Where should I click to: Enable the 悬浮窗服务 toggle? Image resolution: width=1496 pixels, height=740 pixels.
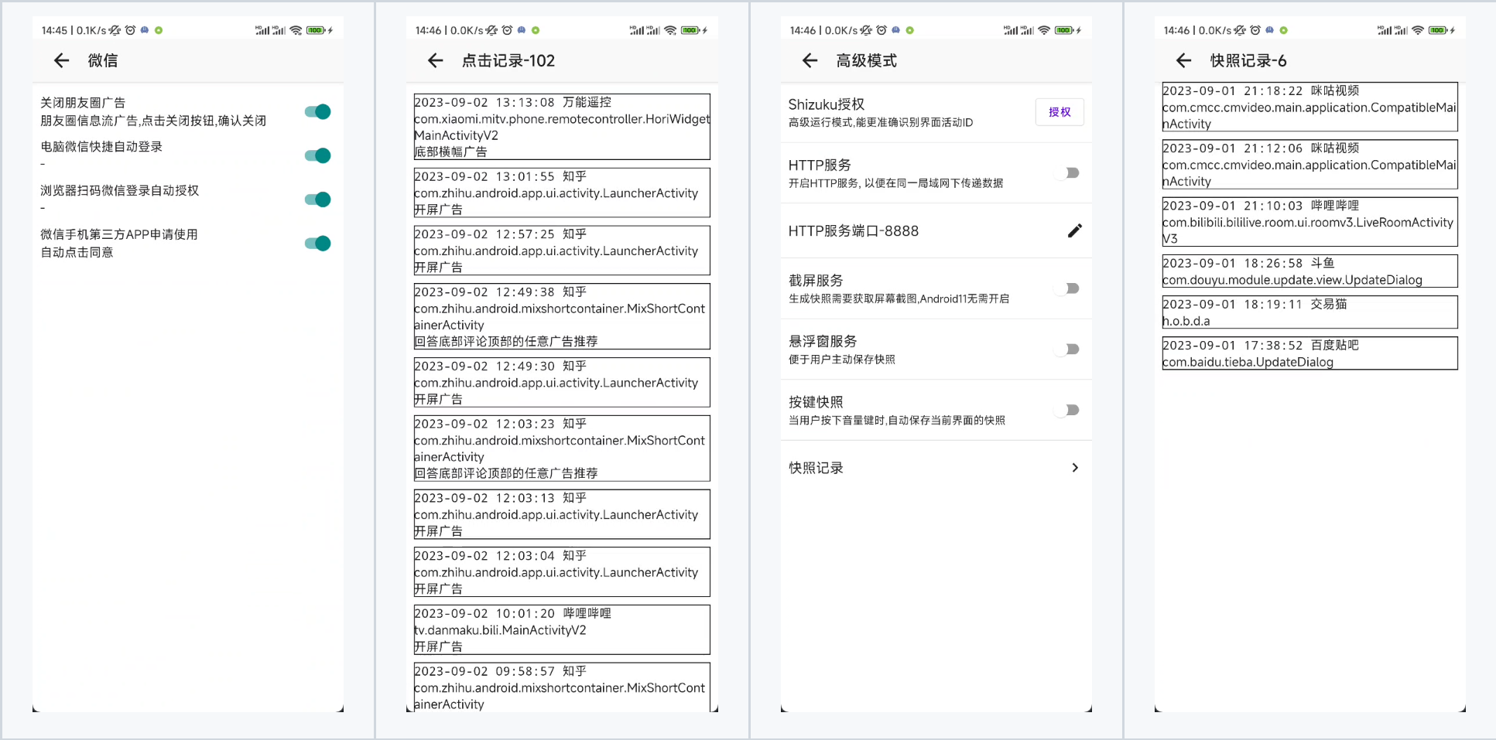[1069, 349]
